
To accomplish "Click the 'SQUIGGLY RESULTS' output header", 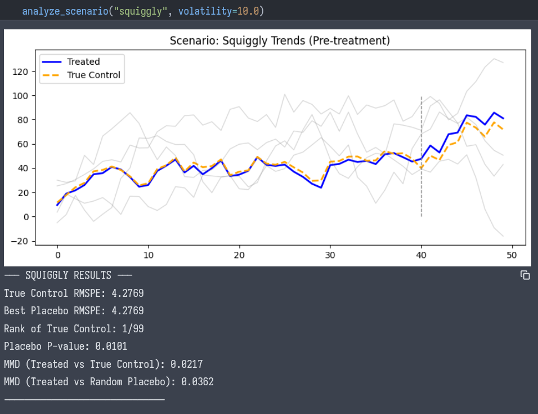I will 68,275.
